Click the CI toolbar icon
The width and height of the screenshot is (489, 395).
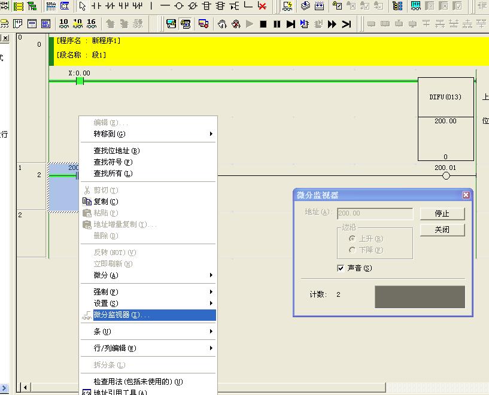click(65, 6)
